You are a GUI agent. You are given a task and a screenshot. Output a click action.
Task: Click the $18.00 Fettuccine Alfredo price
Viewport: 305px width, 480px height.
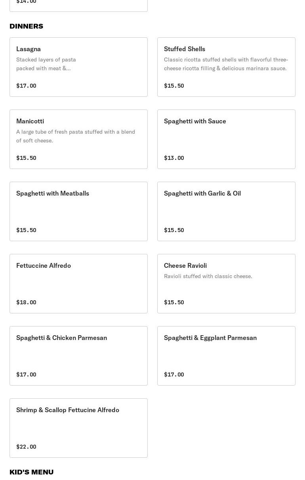(26, 302)
